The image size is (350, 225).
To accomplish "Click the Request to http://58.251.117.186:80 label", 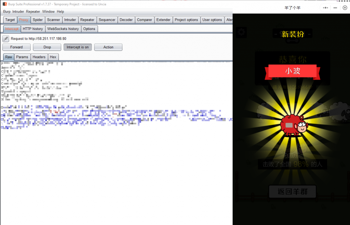I will (x=38, y=39).
